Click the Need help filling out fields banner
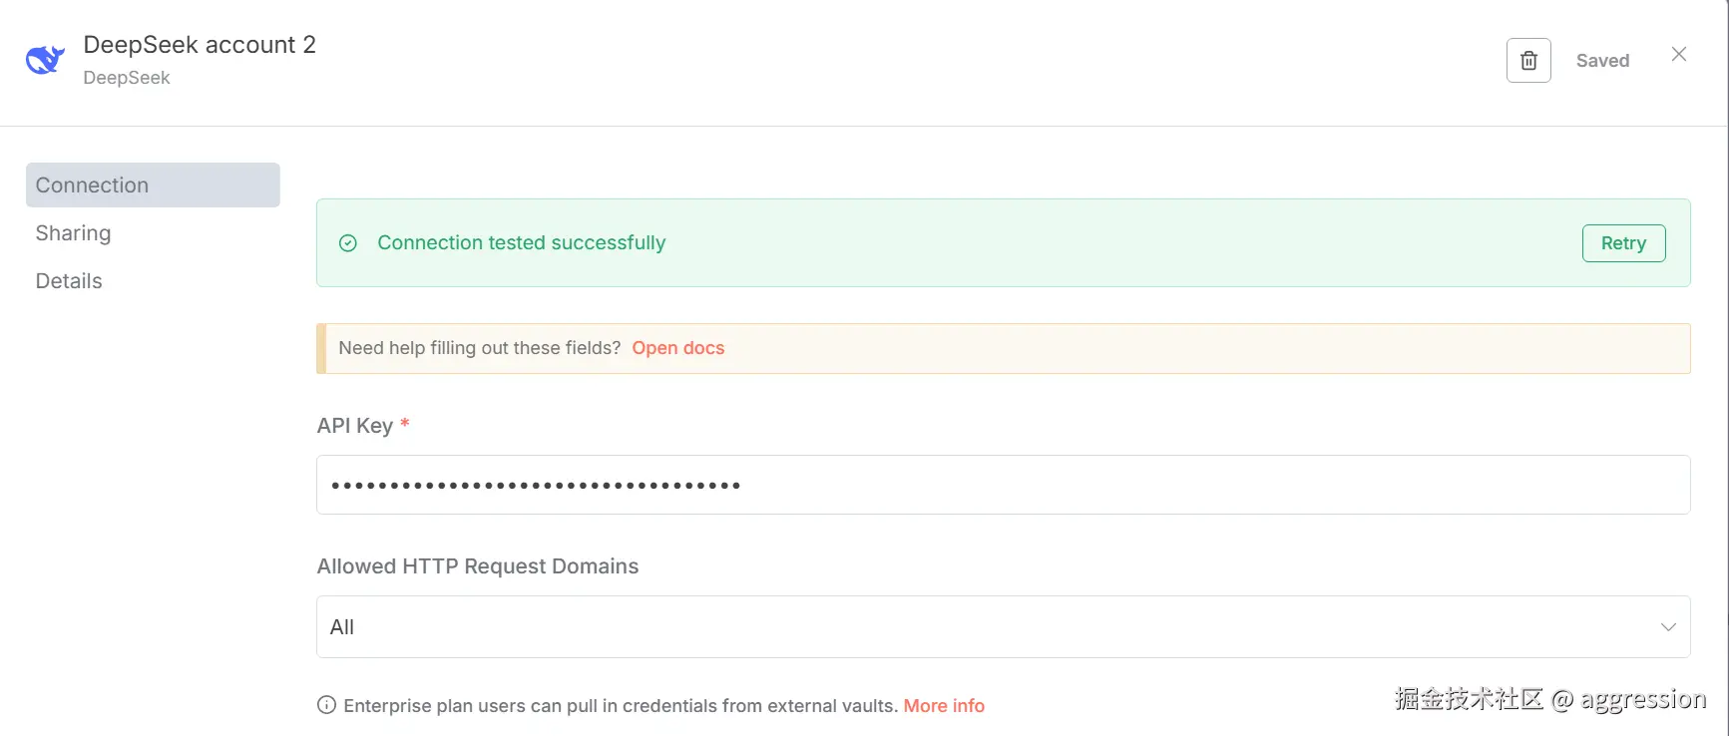 [x=1003, y=348]
